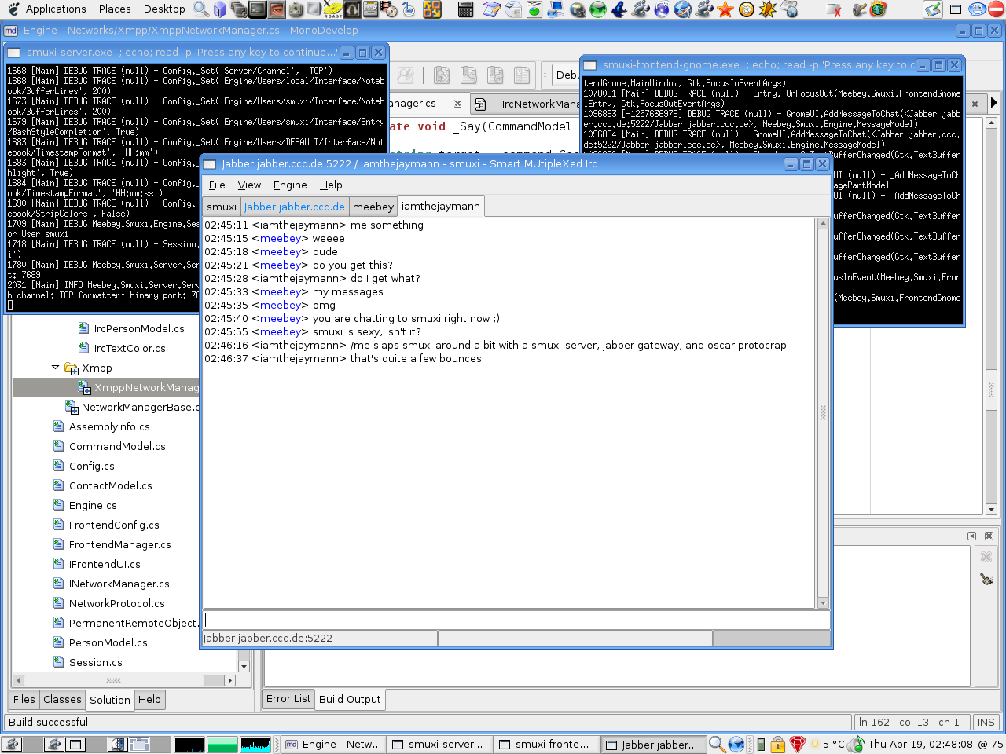The image size is (1006, 754).
Task: Click the editor scrollbar down arrow
Action: 991,509
